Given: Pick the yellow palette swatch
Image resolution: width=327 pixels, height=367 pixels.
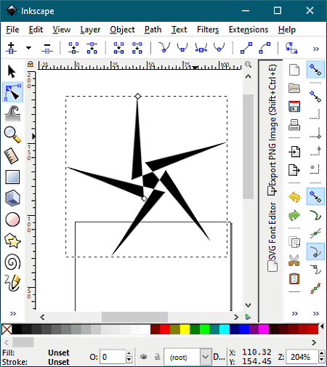Looking at the screenshot, I should point(185,329).
